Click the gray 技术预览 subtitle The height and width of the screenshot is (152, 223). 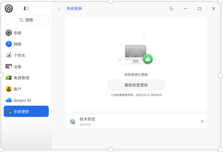[85, 125]
